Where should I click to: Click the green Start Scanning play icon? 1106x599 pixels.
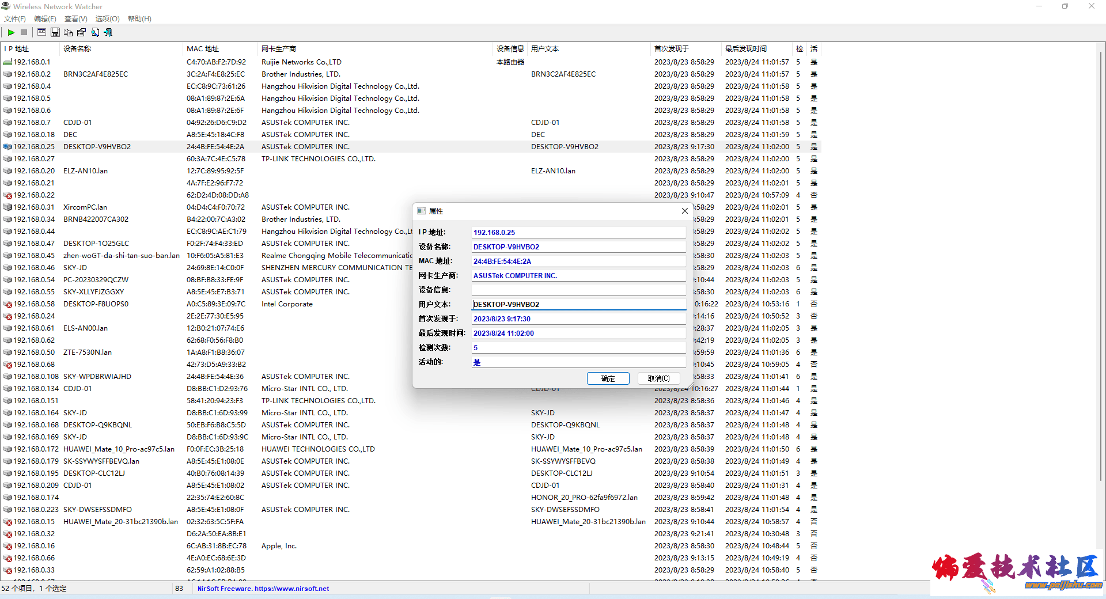tap(11, 33)
